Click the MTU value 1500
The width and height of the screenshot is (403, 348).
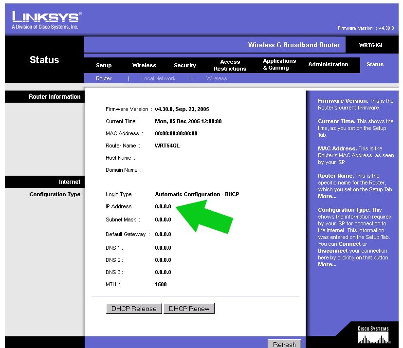(161, 284)
